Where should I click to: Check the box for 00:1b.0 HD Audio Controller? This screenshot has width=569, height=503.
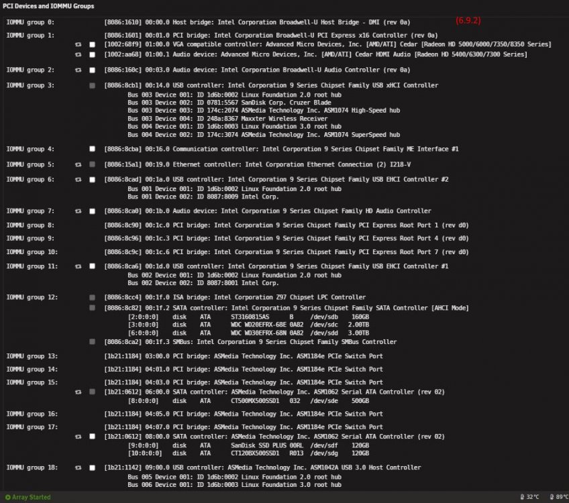[x=92, y=211]
